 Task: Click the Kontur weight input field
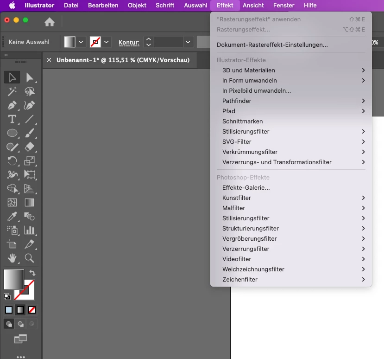click(169, 42)
